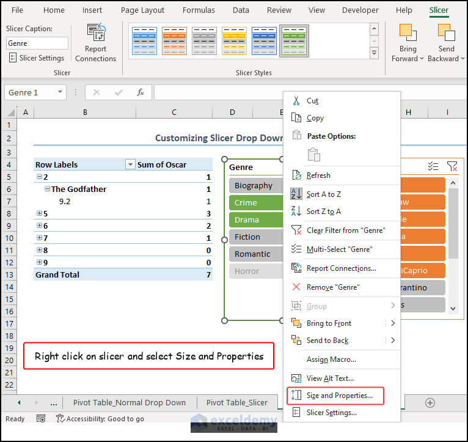Click the Cut scissors icon
This screenshot has height=442, width=468.
(296, 101)
